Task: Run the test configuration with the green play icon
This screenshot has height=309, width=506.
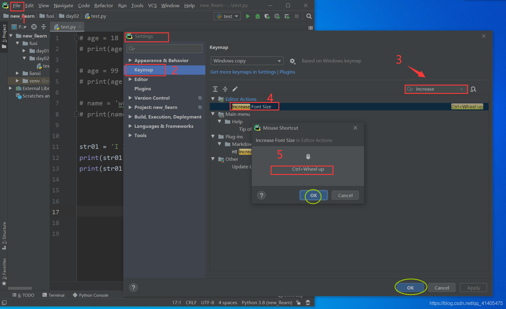Action: (248, 16)
